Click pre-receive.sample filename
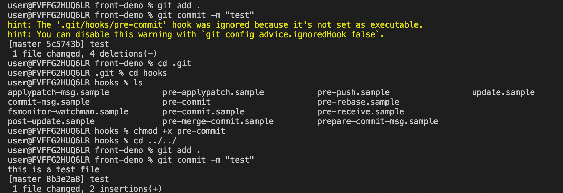This screenshot has width=563, height=193. tap(361, 112)
